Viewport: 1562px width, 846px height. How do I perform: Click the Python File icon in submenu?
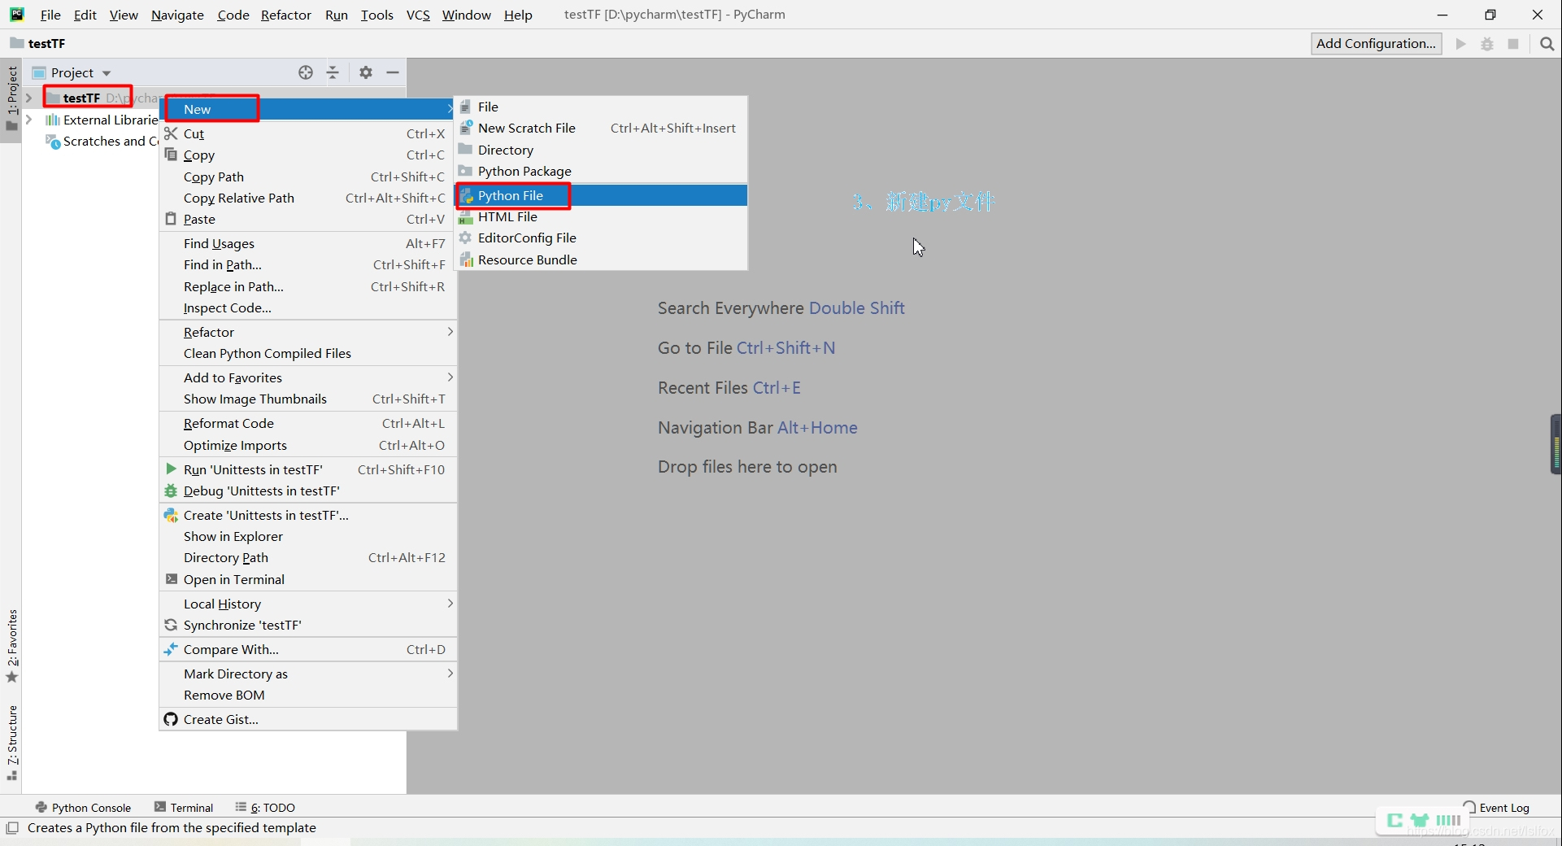[466, 195]
